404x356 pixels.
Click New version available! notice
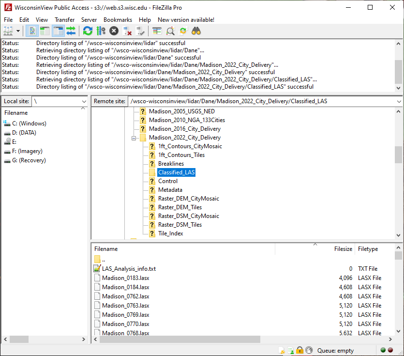pos(186,19)
